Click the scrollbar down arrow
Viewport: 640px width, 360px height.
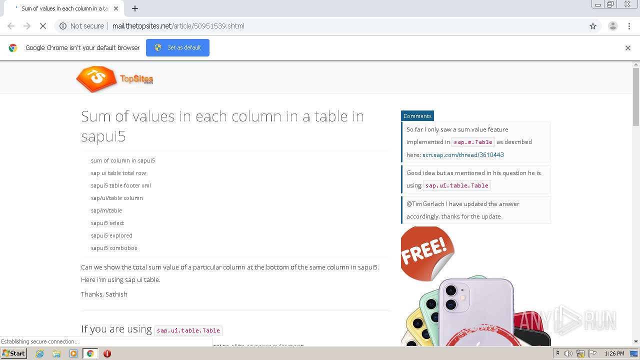(636, 341)
